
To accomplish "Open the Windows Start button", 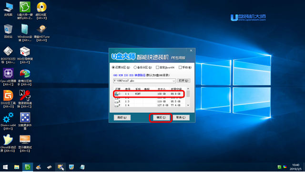I will tap(5, 167).
